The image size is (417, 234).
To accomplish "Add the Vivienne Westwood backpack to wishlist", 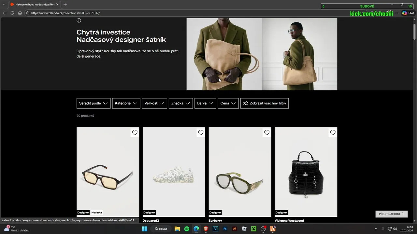I will pyautogui.click(x=333, y=133).
